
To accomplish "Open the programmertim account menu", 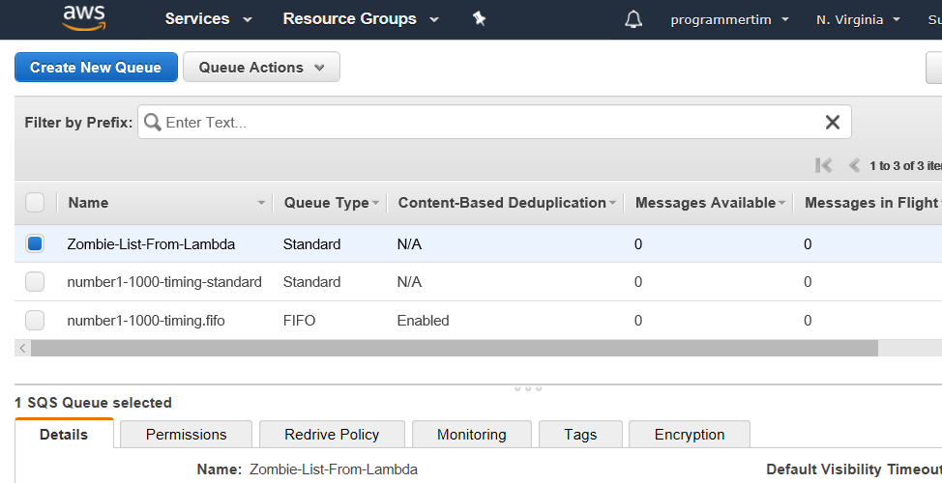I will 729,19.
